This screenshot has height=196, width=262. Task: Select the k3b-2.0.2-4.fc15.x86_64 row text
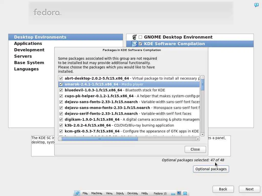(x=88, y=125)
